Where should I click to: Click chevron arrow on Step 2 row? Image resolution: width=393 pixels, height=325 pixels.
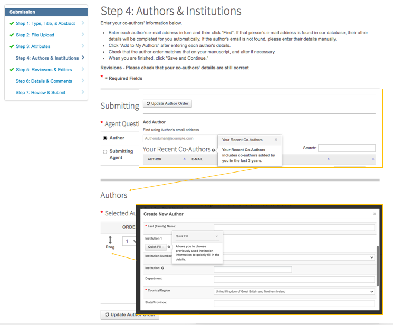[83, 34]
